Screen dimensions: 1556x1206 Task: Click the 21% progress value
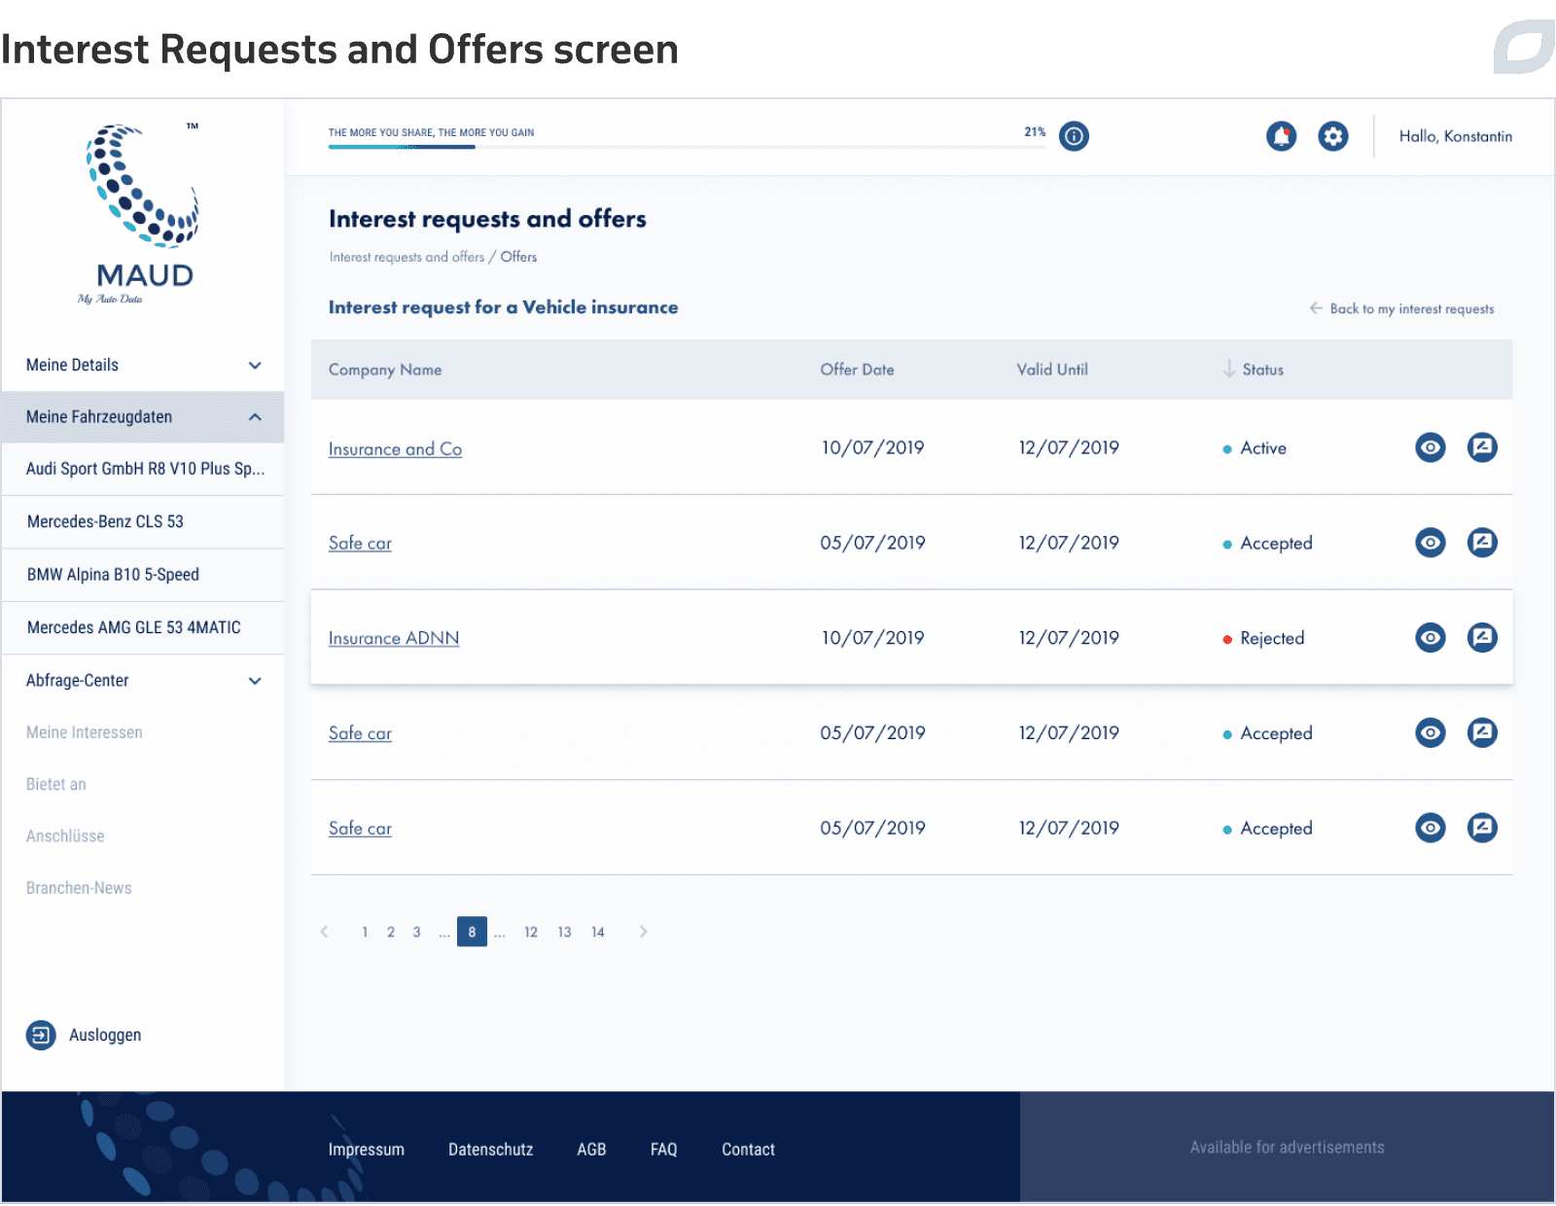1035,131
